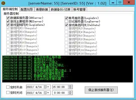This screenshot has height=100, width=136.
Task: Toggle 游戏登陆网关(LoginGate) checkbox
Action: click(x=8, y=25)
